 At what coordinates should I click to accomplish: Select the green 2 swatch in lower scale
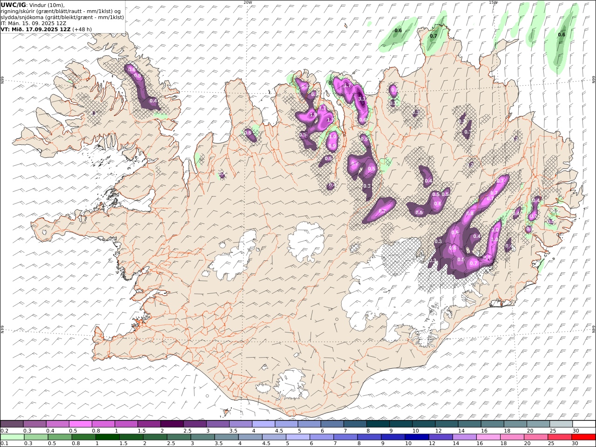(155, 437)
